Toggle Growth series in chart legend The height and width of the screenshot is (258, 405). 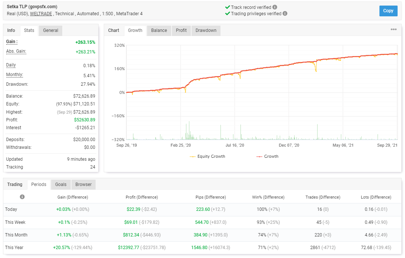(x=267, y=156)
